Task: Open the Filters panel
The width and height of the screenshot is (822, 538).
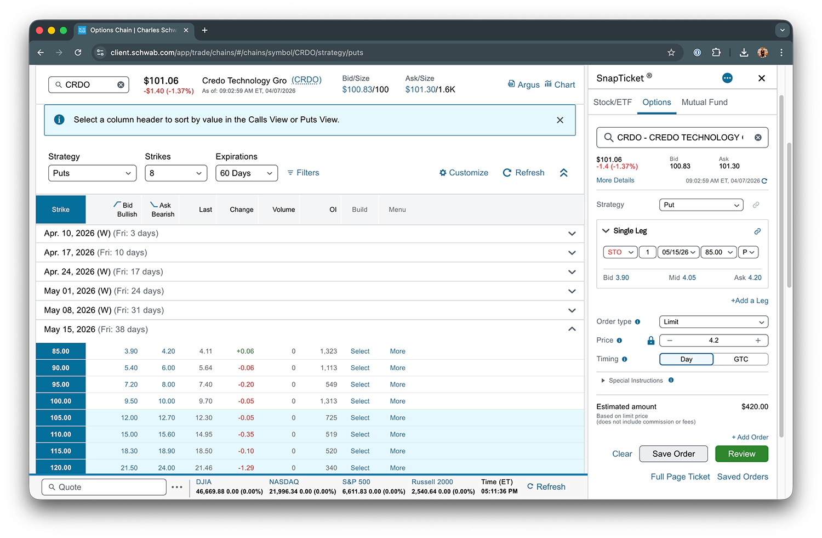Action: click(x=303, y=173)
